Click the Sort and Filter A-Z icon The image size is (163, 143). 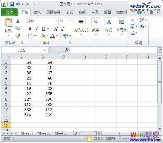pyautogui.click(x=142, y=20)
